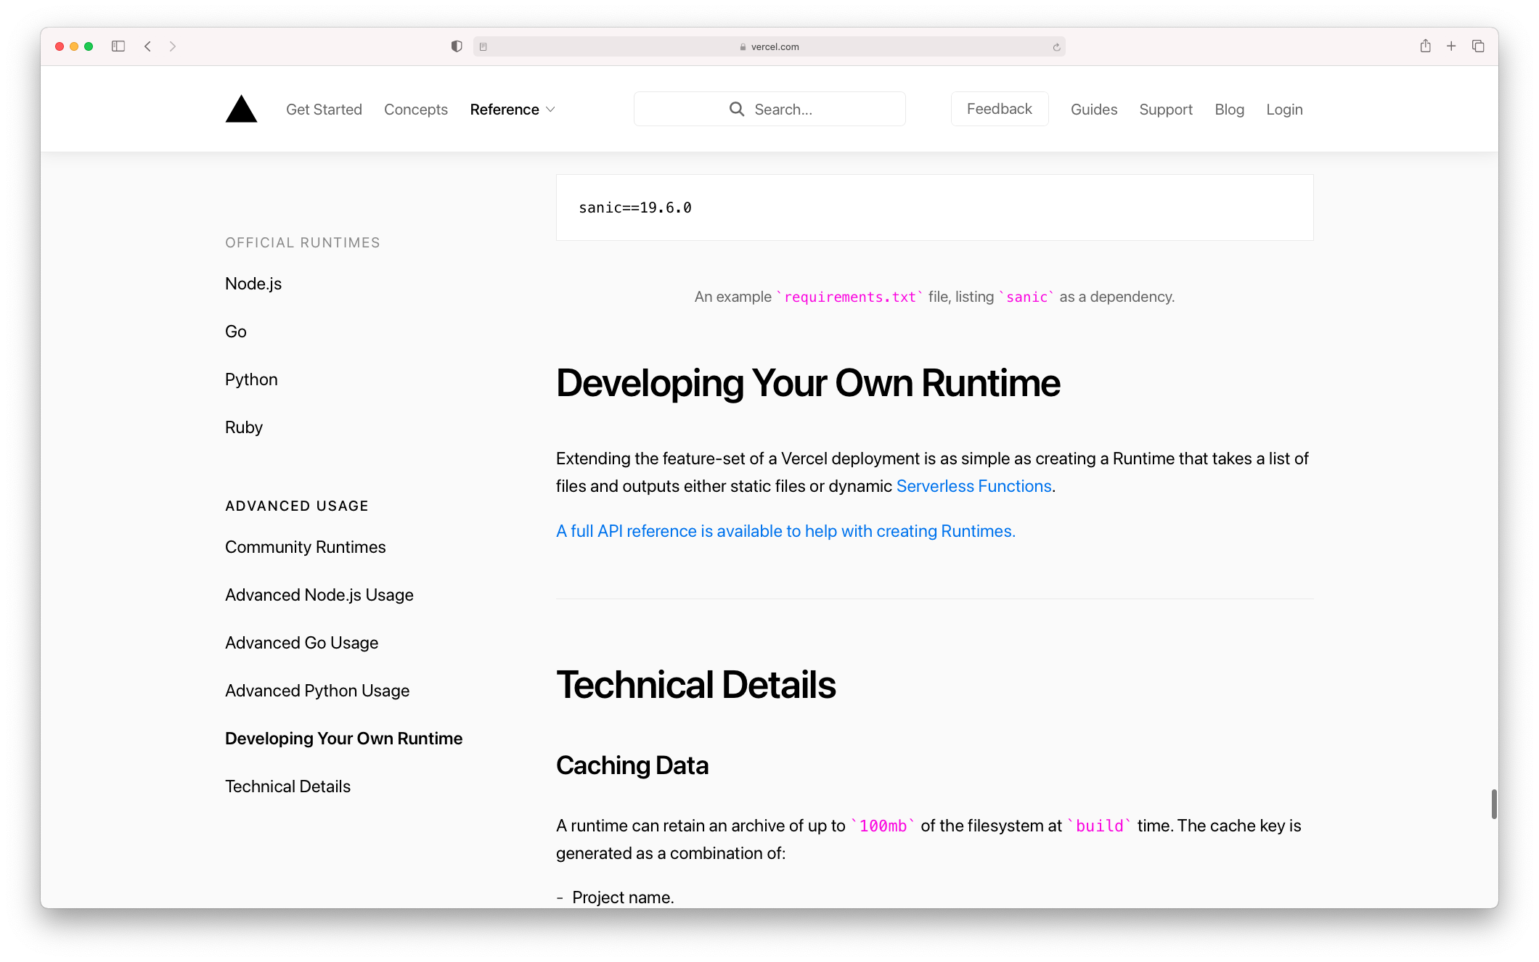Image resolution: width=1539 pixels, height=962 pixels.
Task: Click into the Search input field
Action: 769,110
